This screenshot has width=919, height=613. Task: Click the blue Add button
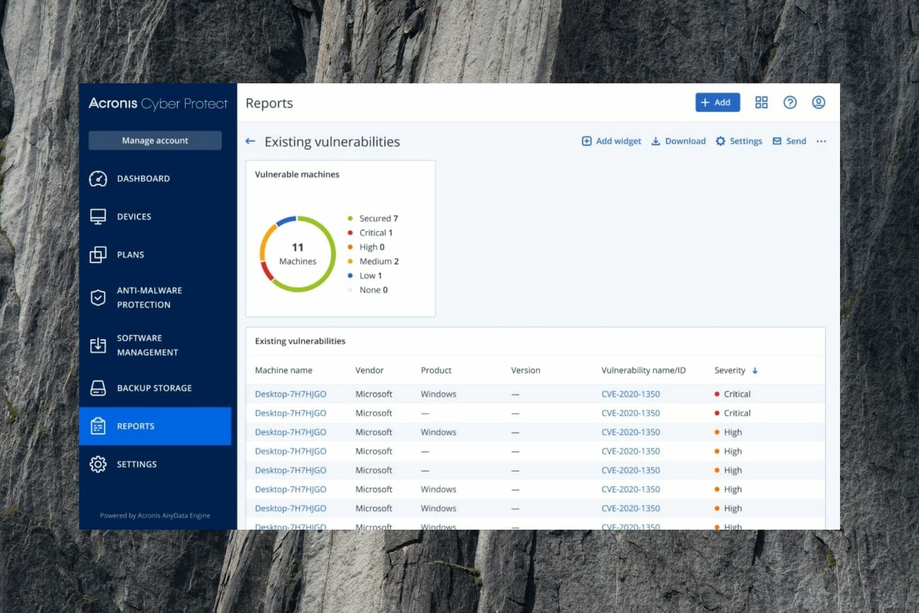click(717, 102)
